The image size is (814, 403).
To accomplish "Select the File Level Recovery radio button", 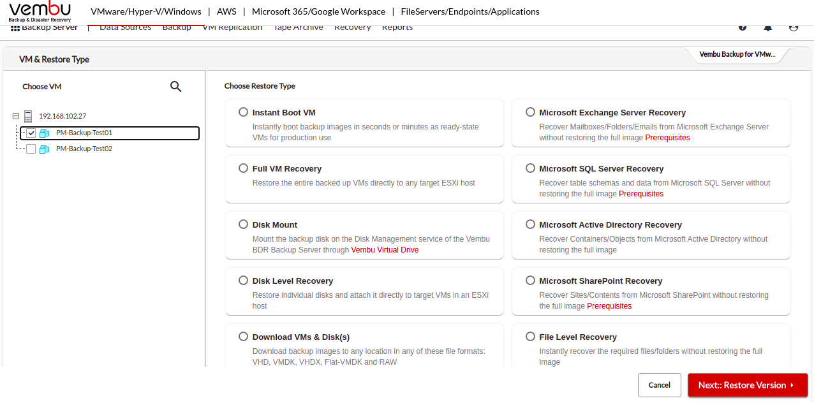I will click(530, 337).
